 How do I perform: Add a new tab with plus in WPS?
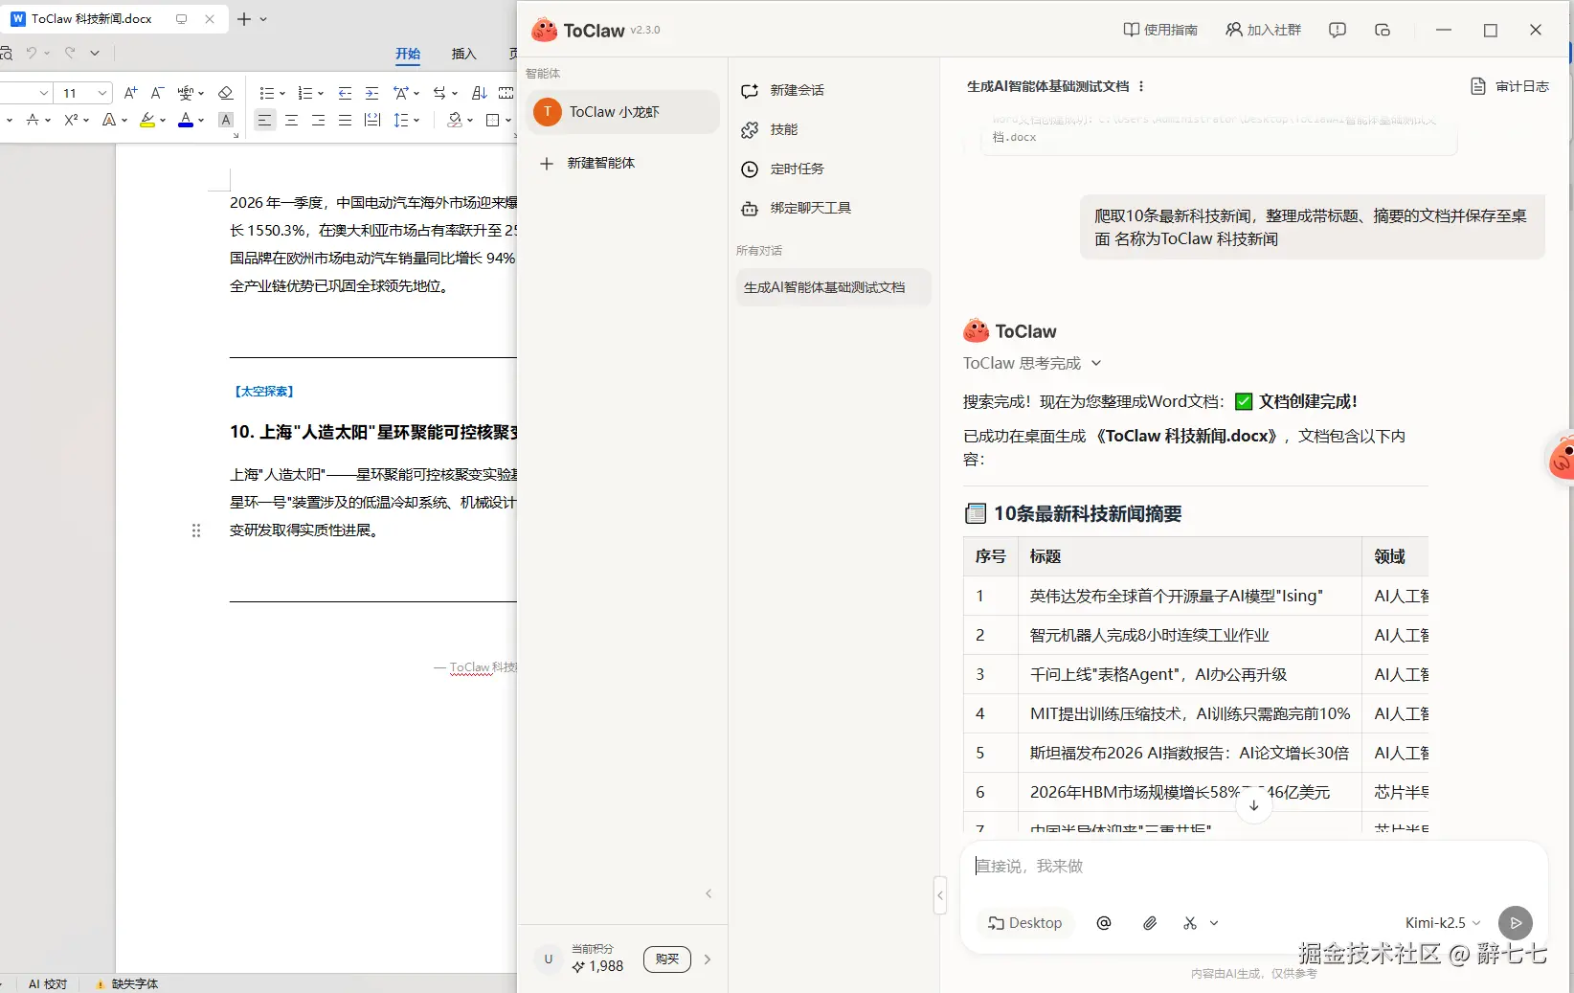(x=244, y=19)
